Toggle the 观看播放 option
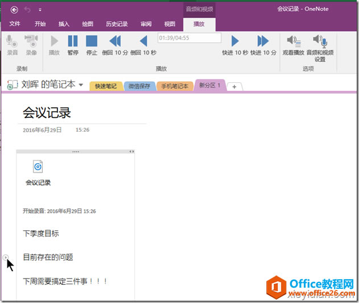 294,41
